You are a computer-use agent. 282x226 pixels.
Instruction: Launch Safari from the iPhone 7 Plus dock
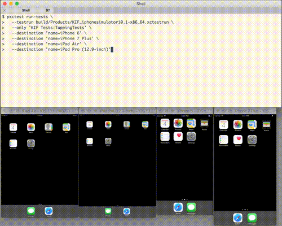click(x=238, y=218)
